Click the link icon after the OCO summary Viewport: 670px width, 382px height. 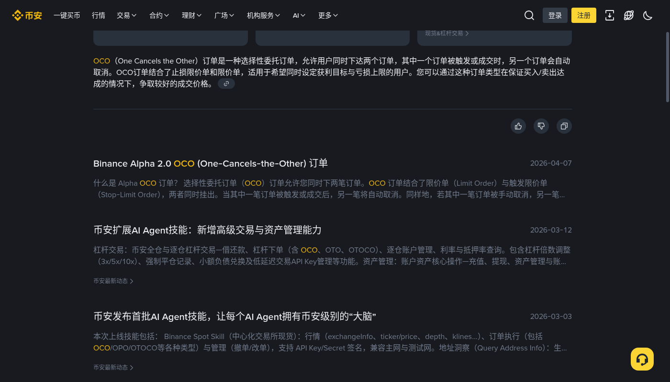pos(226,84)
